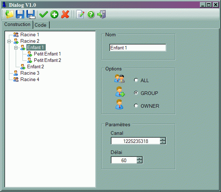The image size is (221, 192).
Task: Click the icon beside Petit Enfant 1
Action: point(30,54)
